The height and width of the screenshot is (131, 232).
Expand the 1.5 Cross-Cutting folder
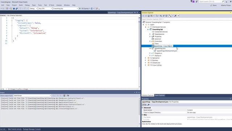[x=145, y=65]
